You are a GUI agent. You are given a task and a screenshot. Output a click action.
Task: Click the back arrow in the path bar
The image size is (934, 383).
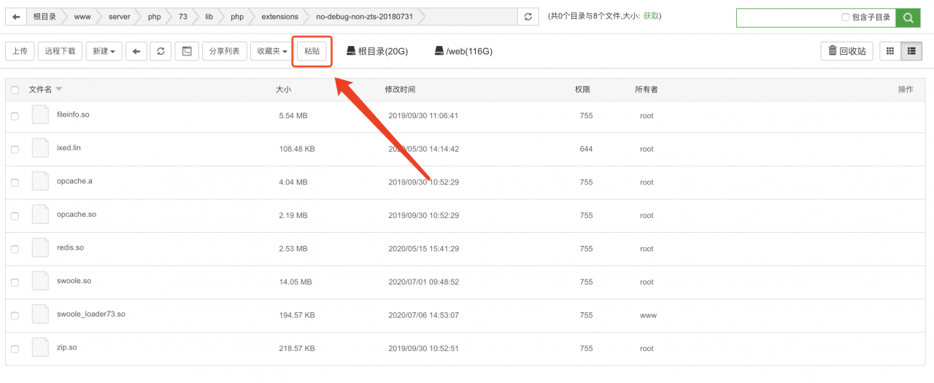pos(17,16)
